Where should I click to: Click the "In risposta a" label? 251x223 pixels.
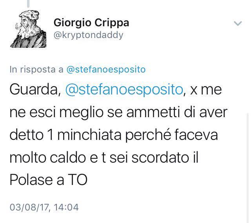click(x=36, y=69)
